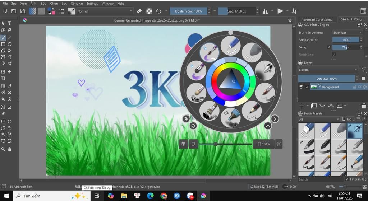Open a file using the folder icon
Viewport: 368px width, 201px height.
[14, 11]
